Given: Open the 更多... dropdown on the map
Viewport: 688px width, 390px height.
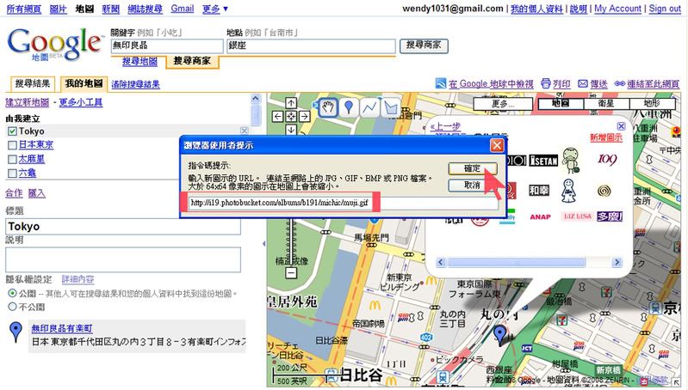Looking at the screenshot, I should click(x=502, y=103).
